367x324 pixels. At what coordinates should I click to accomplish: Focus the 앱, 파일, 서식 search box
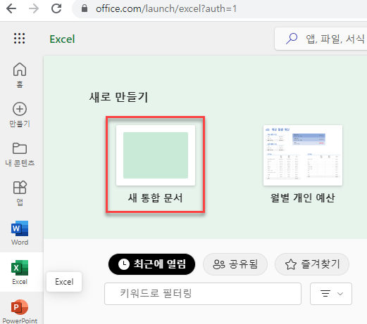pyautogui.click(x=321, y=39)
